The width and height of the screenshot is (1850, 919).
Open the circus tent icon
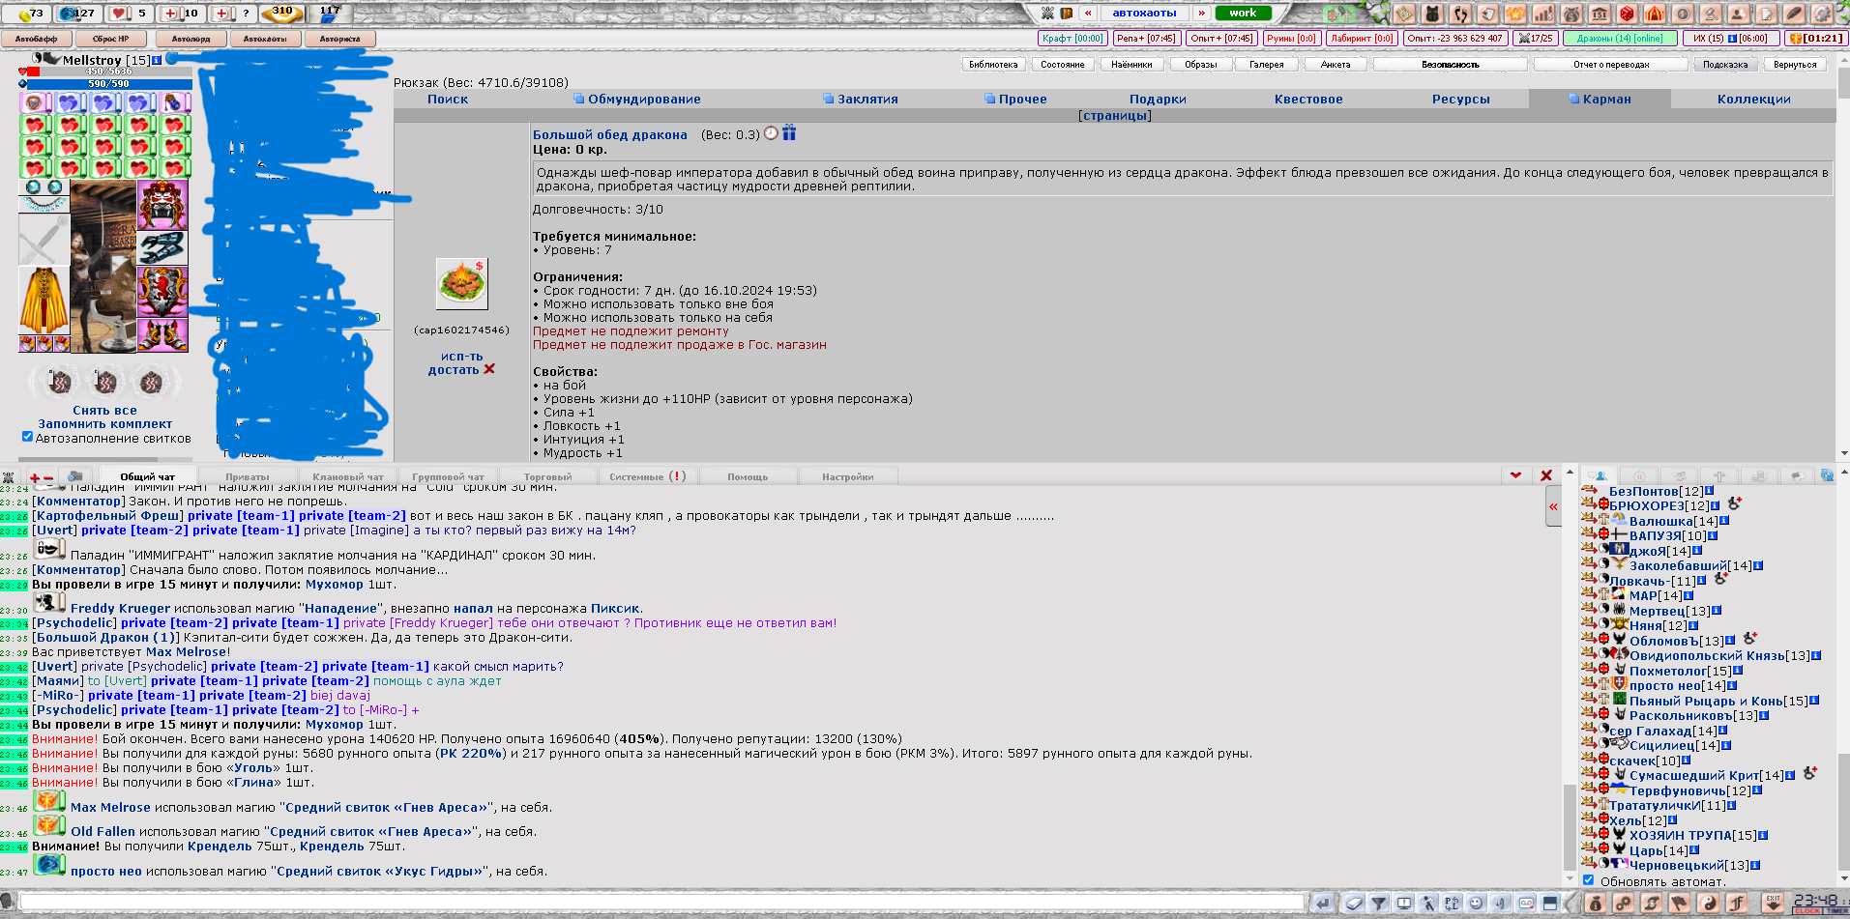point(1655,14)
